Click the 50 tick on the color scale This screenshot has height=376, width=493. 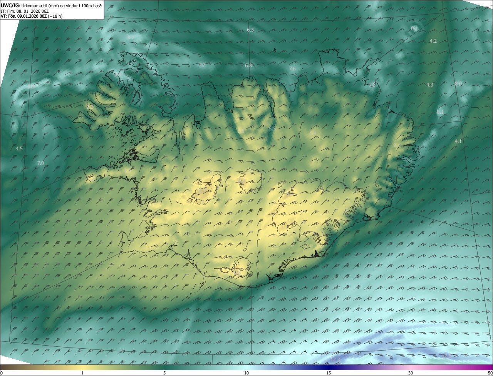pos(490,373)
